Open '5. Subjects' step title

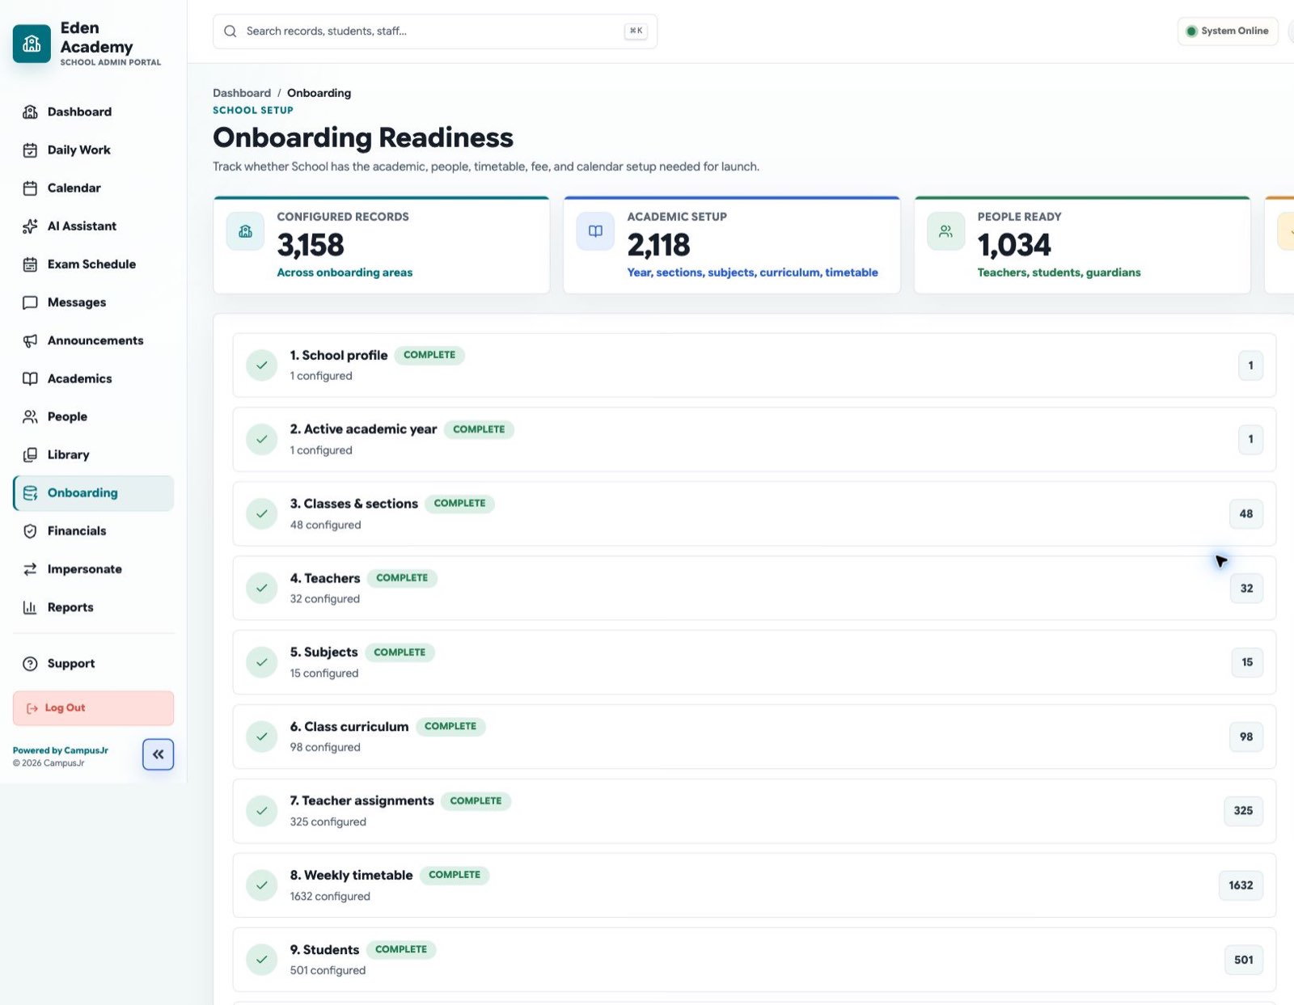click(x=323, y=652)
